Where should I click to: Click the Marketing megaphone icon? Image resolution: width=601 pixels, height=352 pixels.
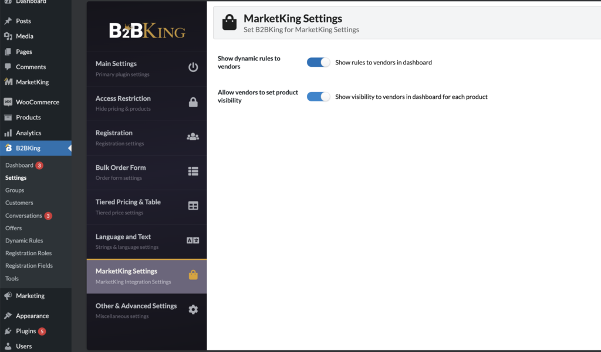coord(8,296)
